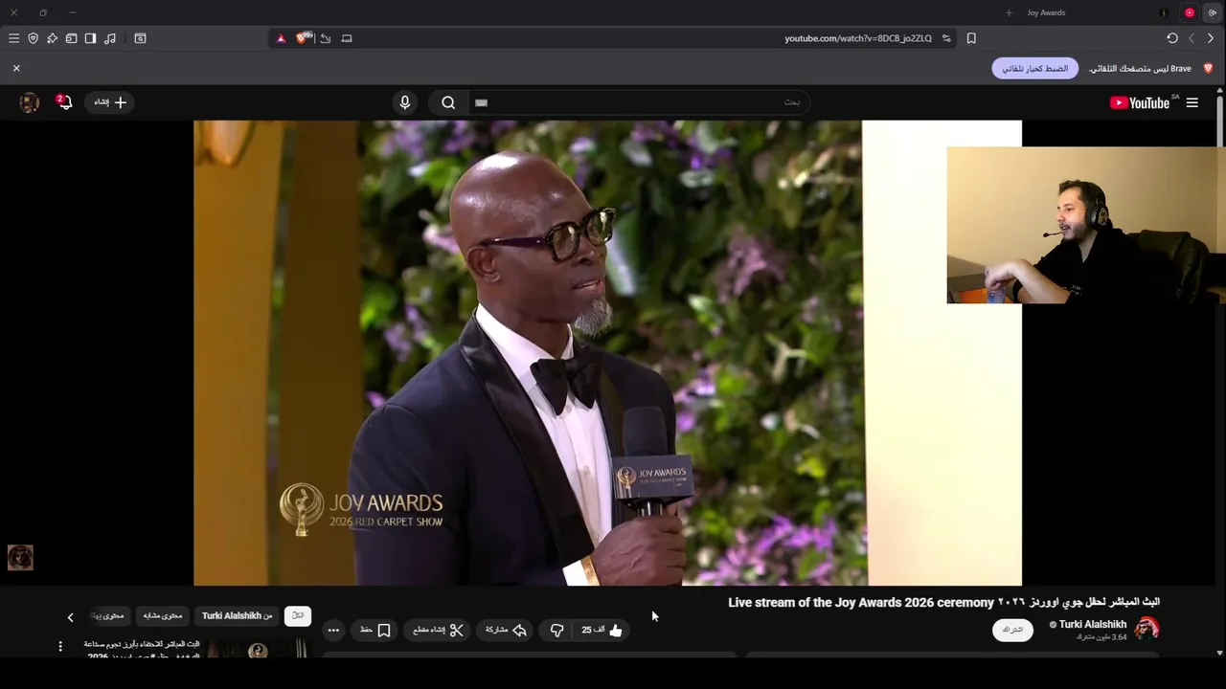Select the All filter chip

pos(298,615)
